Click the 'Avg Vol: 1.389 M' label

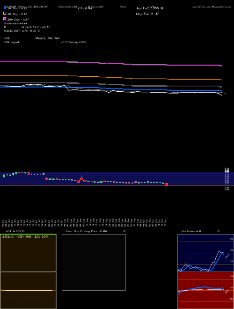[149, 8]
